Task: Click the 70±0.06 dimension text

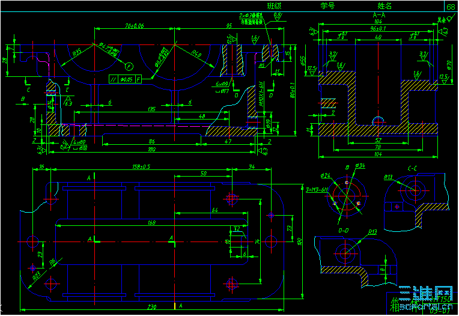Action: pos(135,26)
